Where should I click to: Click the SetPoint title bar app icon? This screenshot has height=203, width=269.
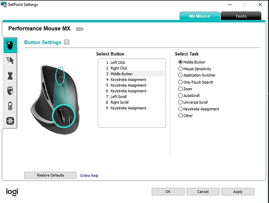tap(4, 4)
